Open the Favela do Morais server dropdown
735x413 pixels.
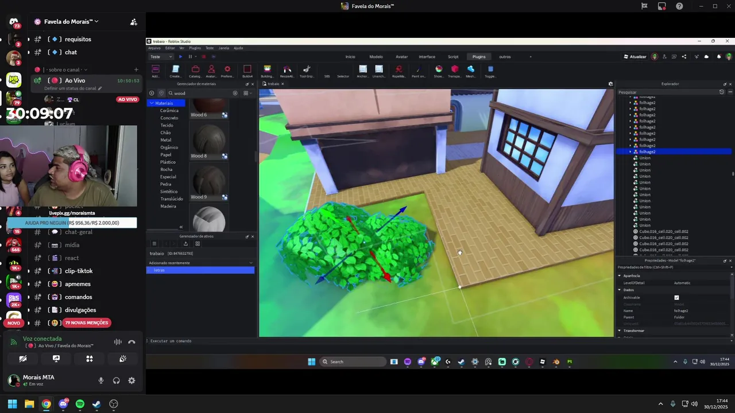[x=71, y=22]
